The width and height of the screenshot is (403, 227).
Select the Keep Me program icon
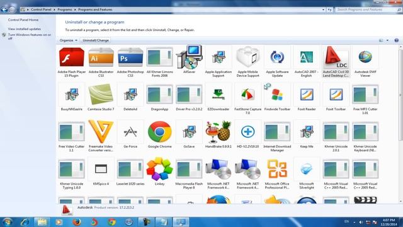(x=307, y=132)
